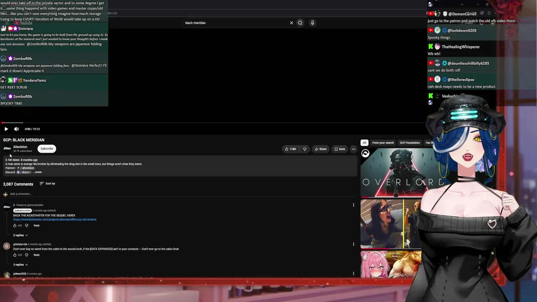Screen dimensions: 537x302
Task: Click the search magnifier button
Action: (300, 23)
